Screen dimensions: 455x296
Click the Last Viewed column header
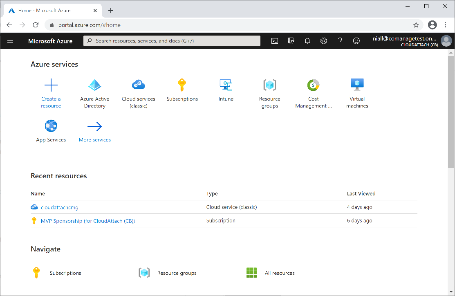(x=361, y=193)
